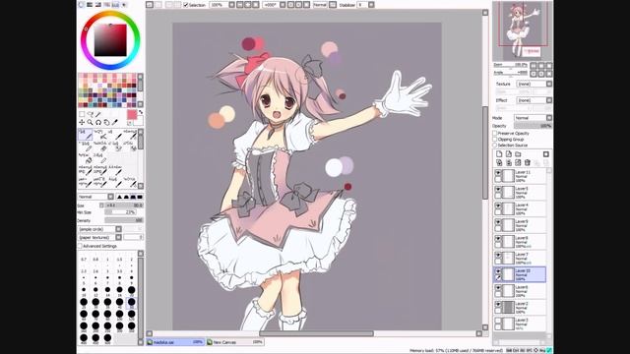This screenshot has height=354, width=630.
Task: Select the Lasso tool
Action: click(90, 114)
